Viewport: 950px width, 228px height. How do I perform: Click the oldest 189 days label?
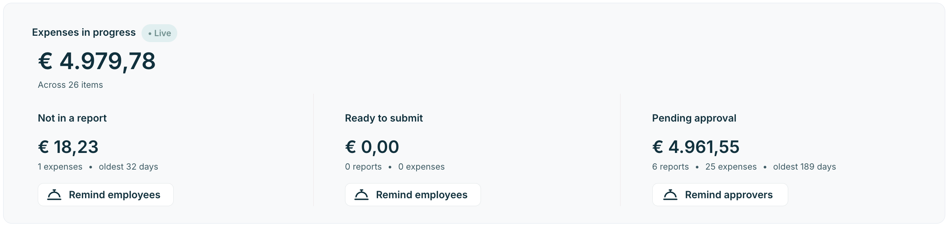(x=805, y=167)
